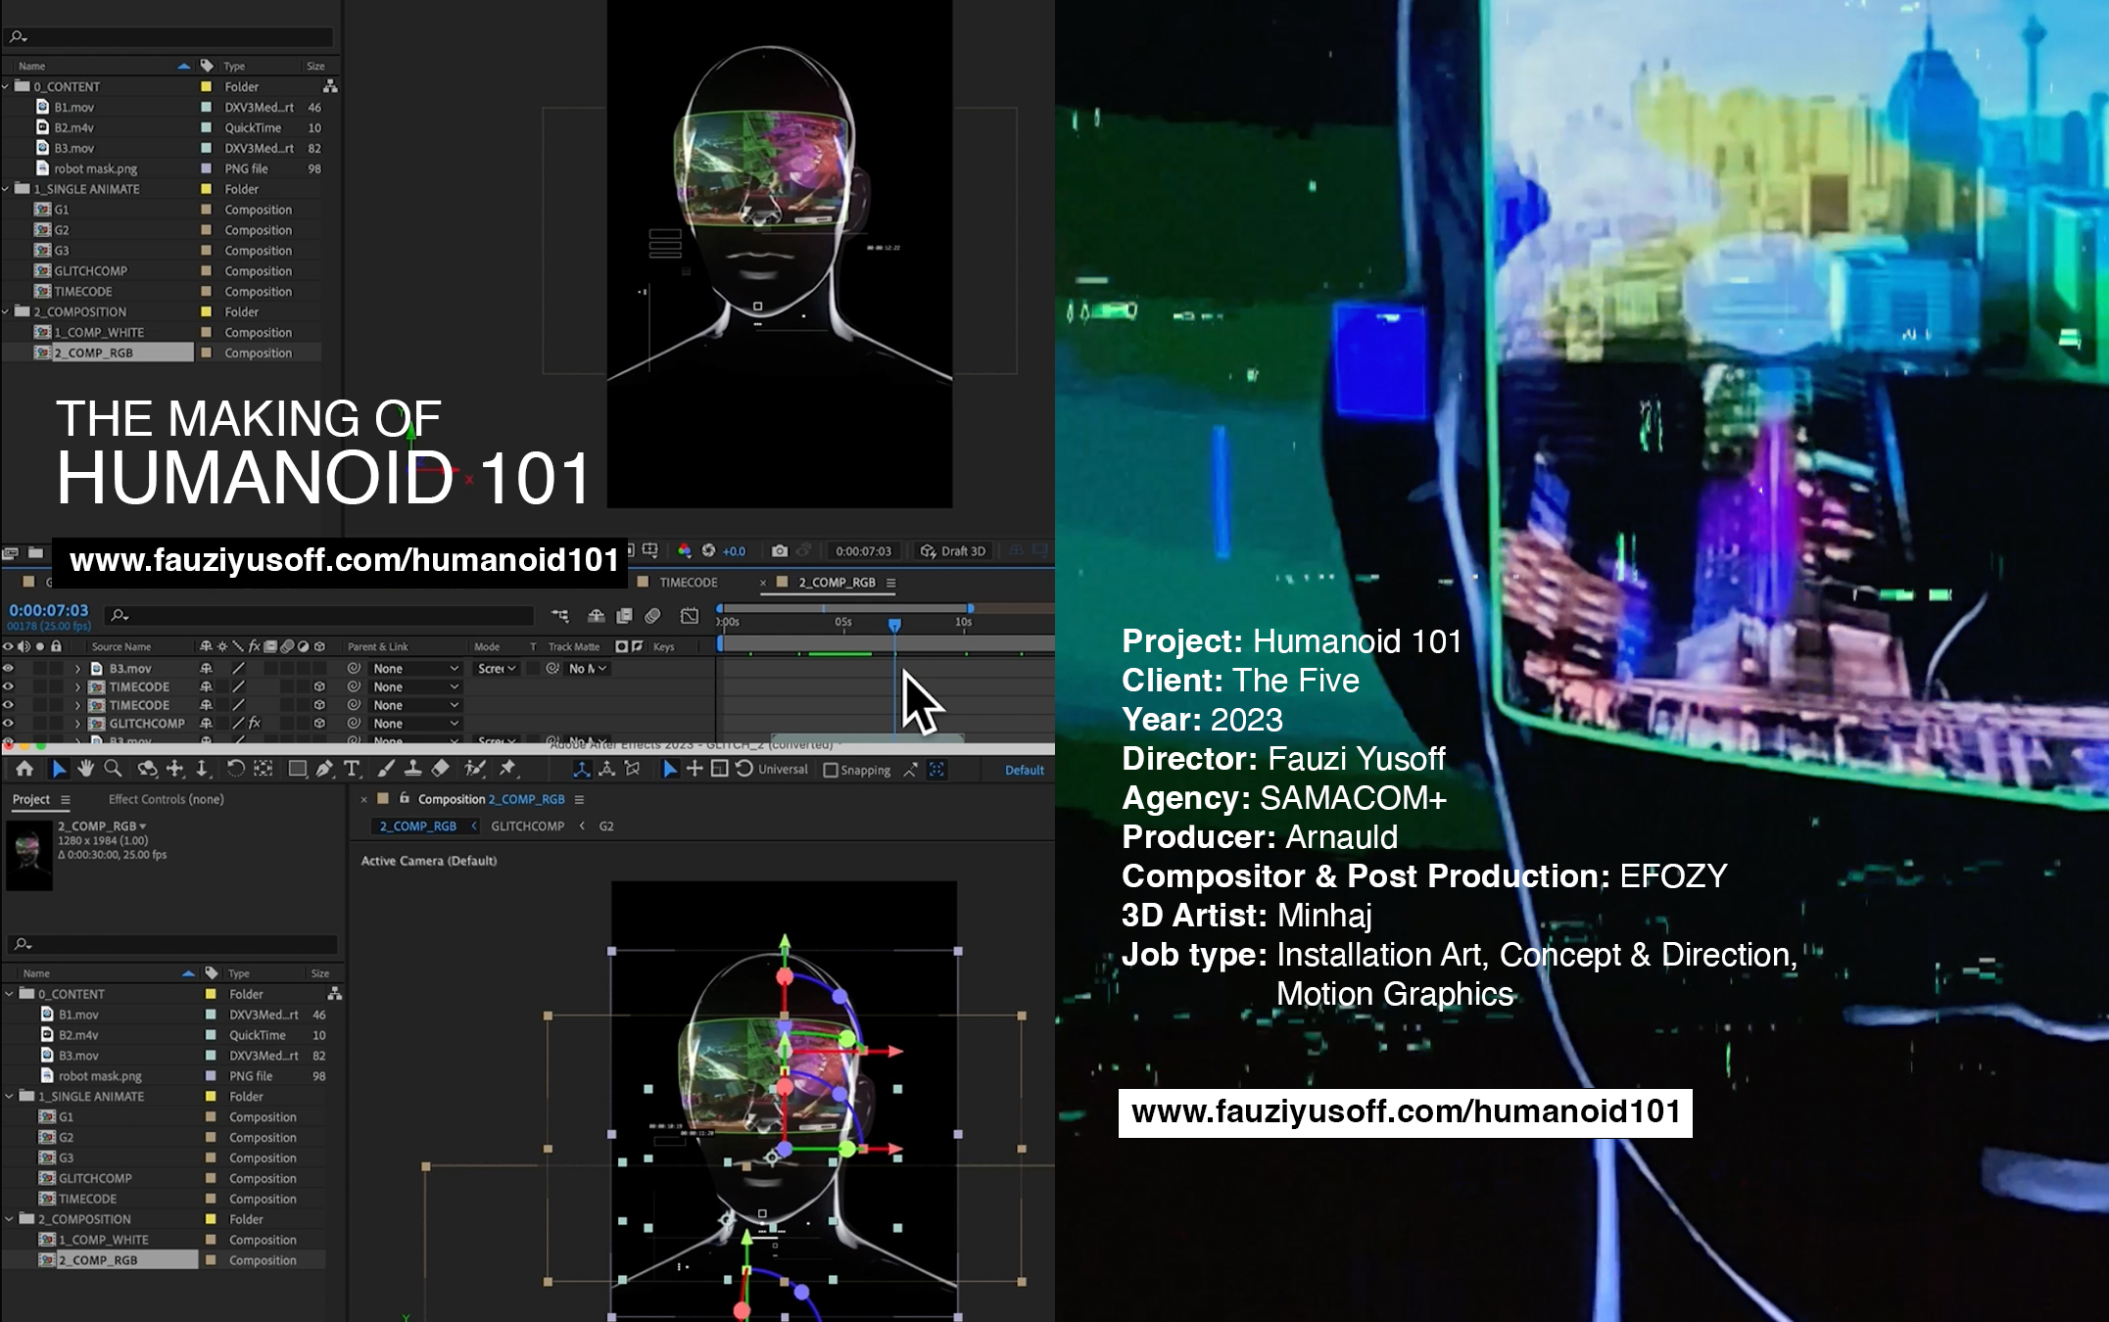Screen dimensions: 2109x1322
Task: Click the yellow label swatch of lower 0_CONTENT
Action: (x=211, y=994)
